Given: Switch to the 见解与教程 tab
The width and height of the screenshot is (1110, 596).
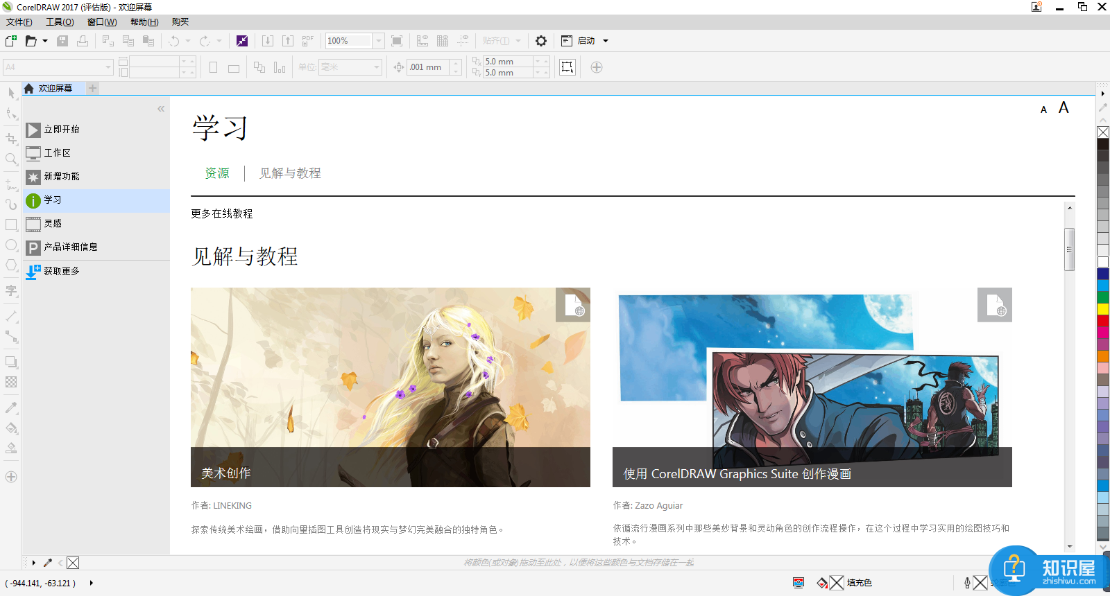Looking at the screenshot, I should 290,173.
